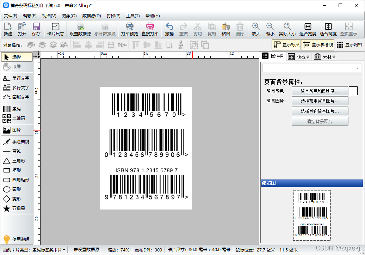Open 卡片尺寸 card size settings

[55, 29]
